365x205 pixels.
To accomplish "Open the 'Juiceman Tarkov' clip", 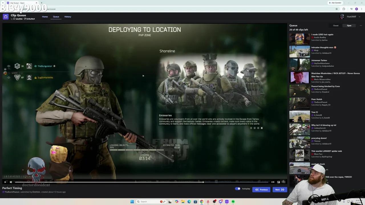I will pyautogui.click(x=319, y=60).
